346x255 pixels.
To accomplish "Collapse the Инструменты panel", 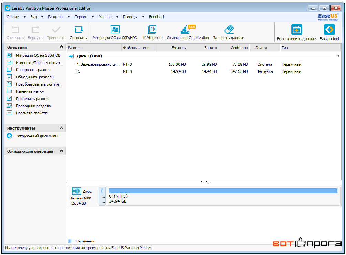I will click(61, 127).
